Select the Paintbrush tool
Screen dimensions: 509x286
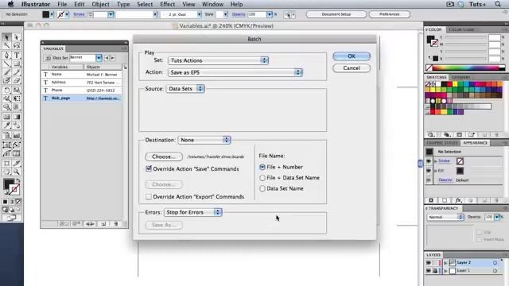pyautogui.click(x=6, y=72)
